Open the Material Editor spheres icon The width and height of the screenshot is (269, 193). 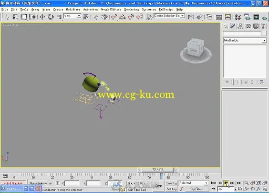pyautogui.click(x=237, y=17)
